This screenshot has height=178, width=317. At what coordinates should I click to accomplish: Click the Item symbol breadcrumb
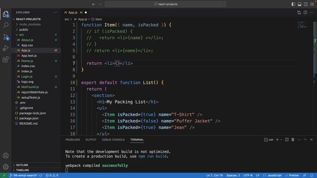point(97,19)
